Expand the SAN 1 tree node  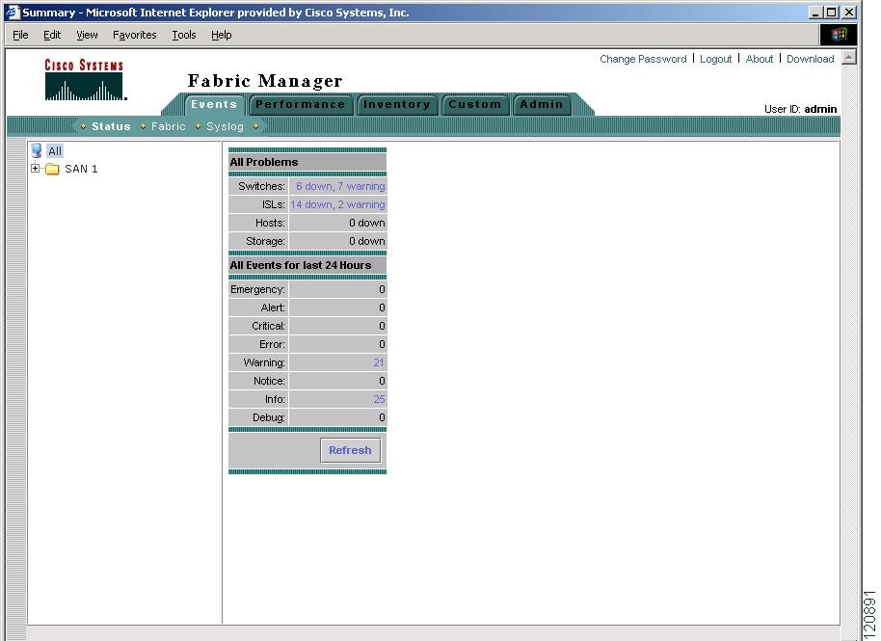(x=36, y=169)
